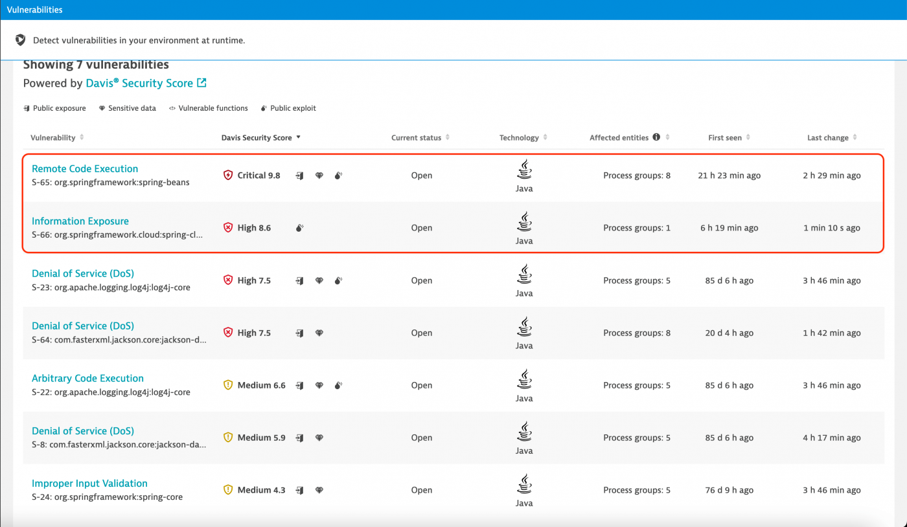This screenshot has width=907, height=527.
Task: Click the Public exploit legend icon
Action: [263, 108]
